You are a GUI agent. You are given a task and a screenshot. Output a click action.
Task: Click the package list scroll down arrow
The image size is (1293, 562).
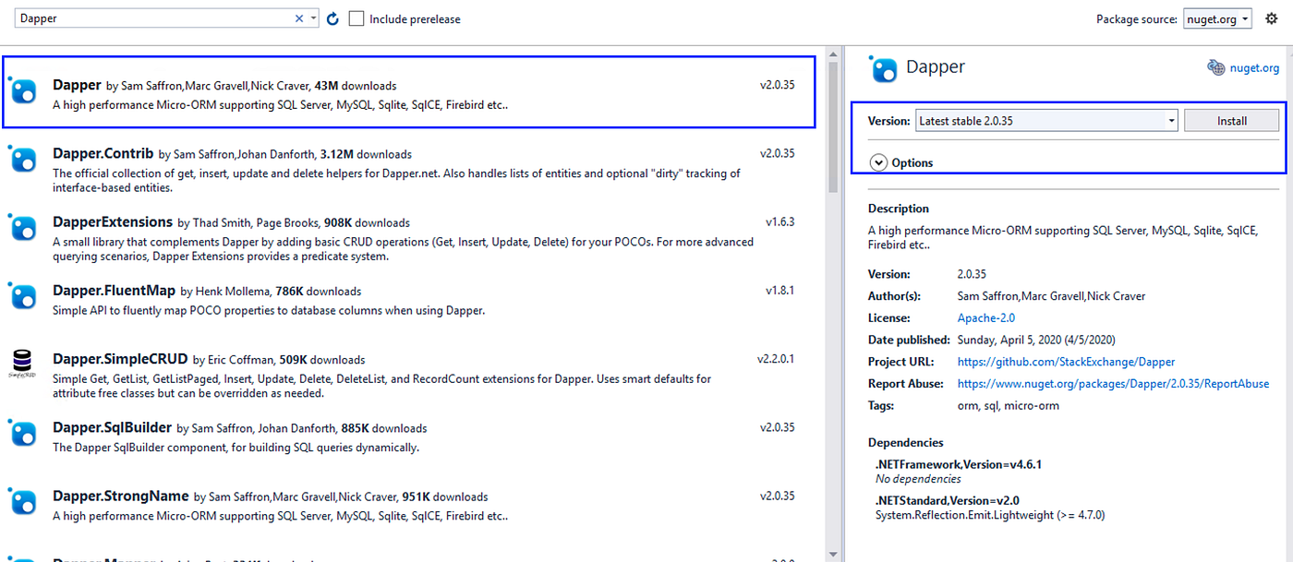pyautogui.click(x=834, y=554)
